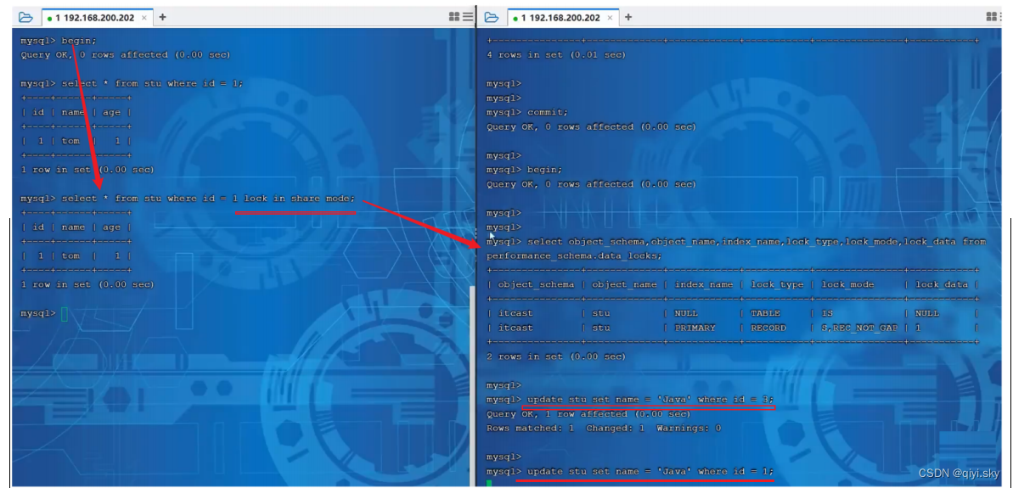Click 'Query OK, 1 row affected' line

pos(588,414)
